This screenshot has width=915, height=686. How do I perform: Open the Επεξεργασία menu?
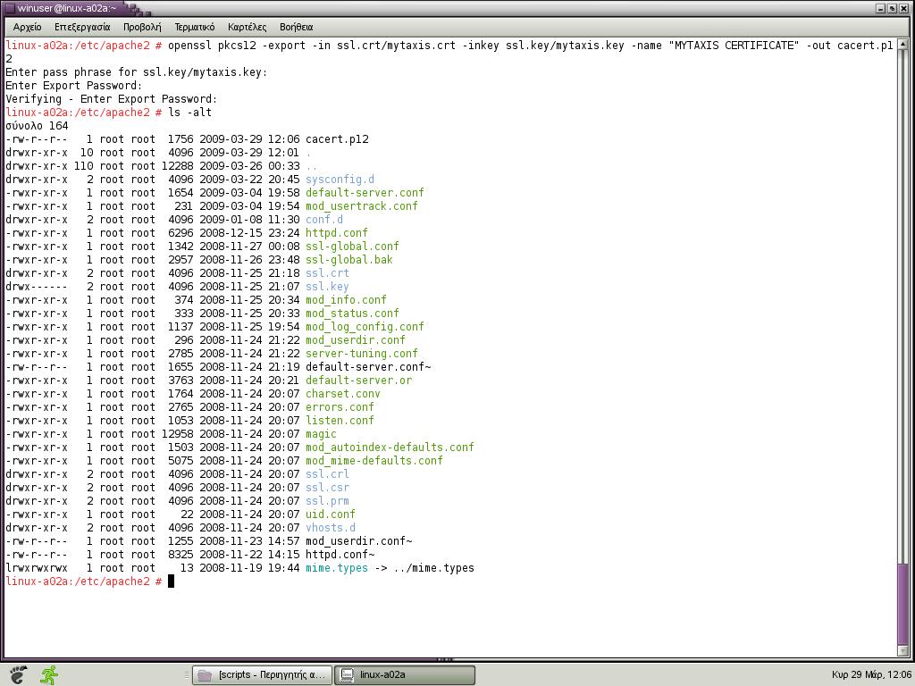pyautogui.click(x=82, y=27)
